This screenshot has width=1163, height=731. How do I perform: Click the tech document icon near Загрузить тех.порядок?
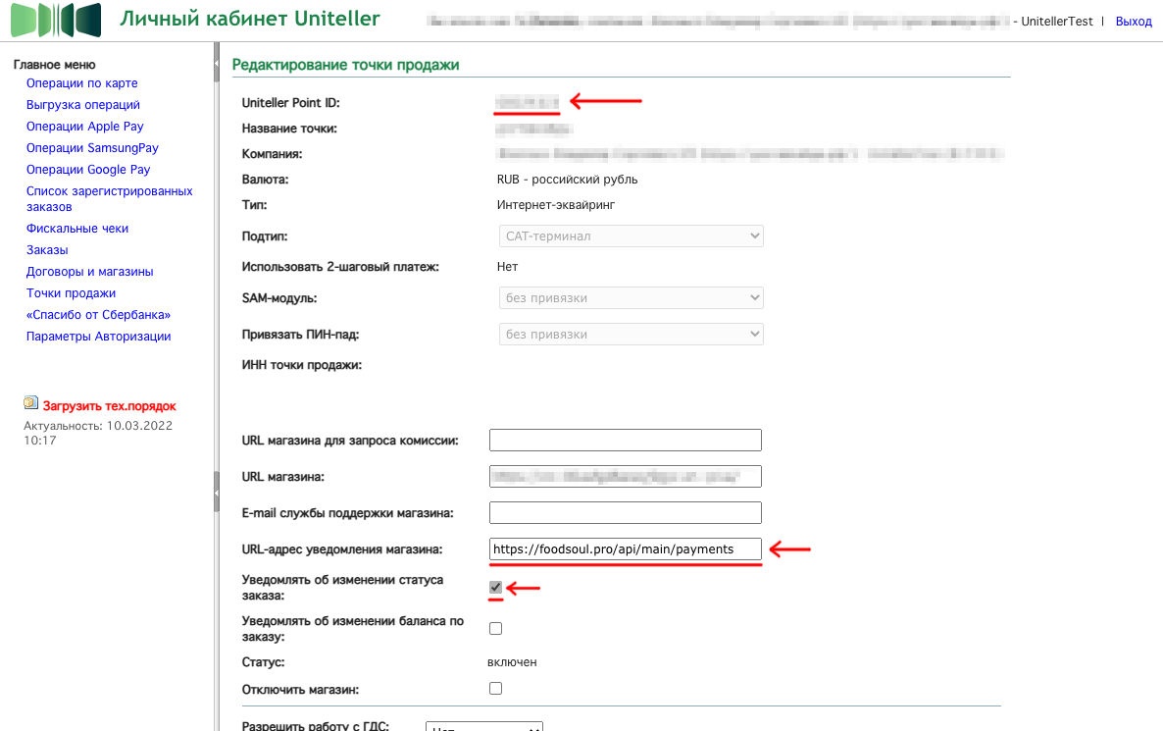[31, 403]
